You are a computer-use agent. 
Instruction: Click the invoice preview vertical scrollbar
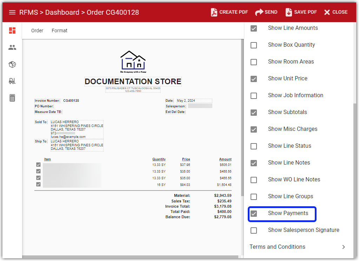point(242,118)
